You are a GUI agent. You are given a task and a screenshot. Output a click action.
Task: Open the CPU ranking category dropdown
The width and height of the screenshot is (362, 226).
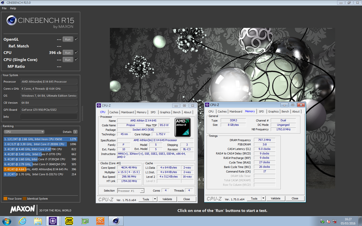point(24,132)
